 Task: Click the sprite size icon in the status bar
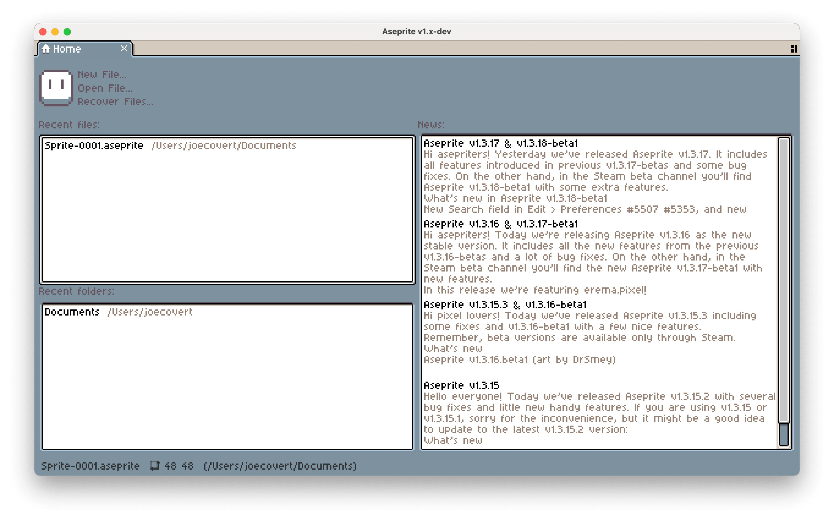[x=155, y=466]
